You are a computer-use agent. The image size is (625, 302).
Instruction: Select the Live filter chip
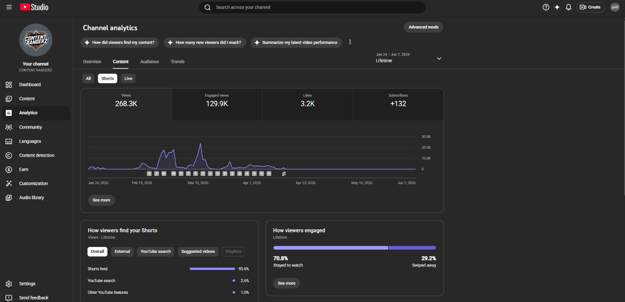(128, 79)
